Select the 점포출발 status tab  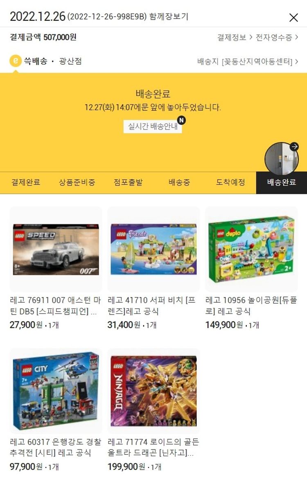(x=128, y=182)
